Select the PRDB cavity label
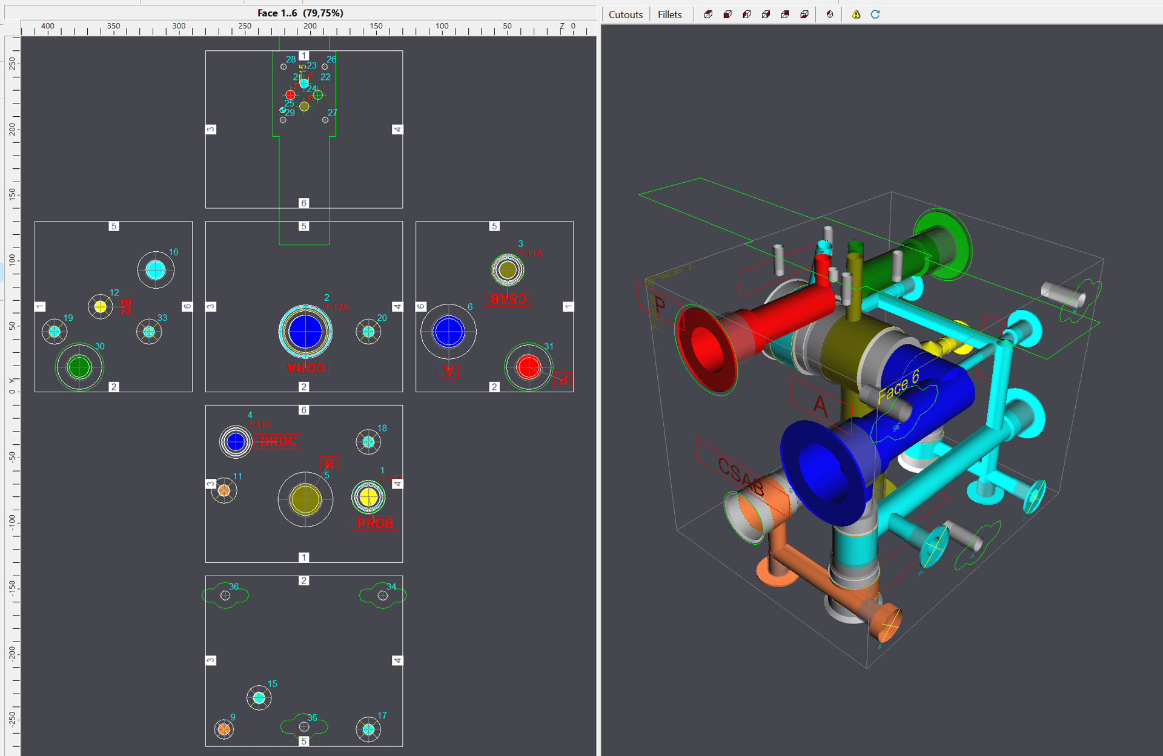This screenshot has height=756, width=1163. click(374, 523)
